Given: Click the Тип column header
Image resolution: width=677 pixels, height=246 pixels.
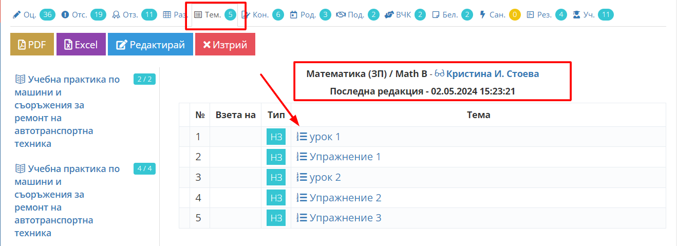Looking at the screenshot, I should point(276,115).
